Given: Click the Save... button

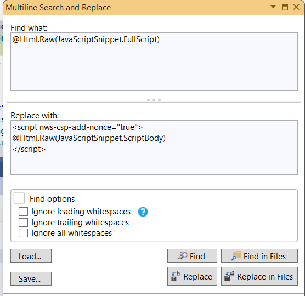Looking at the screenshot, I should pyautogui.click(x=31, y=278).
